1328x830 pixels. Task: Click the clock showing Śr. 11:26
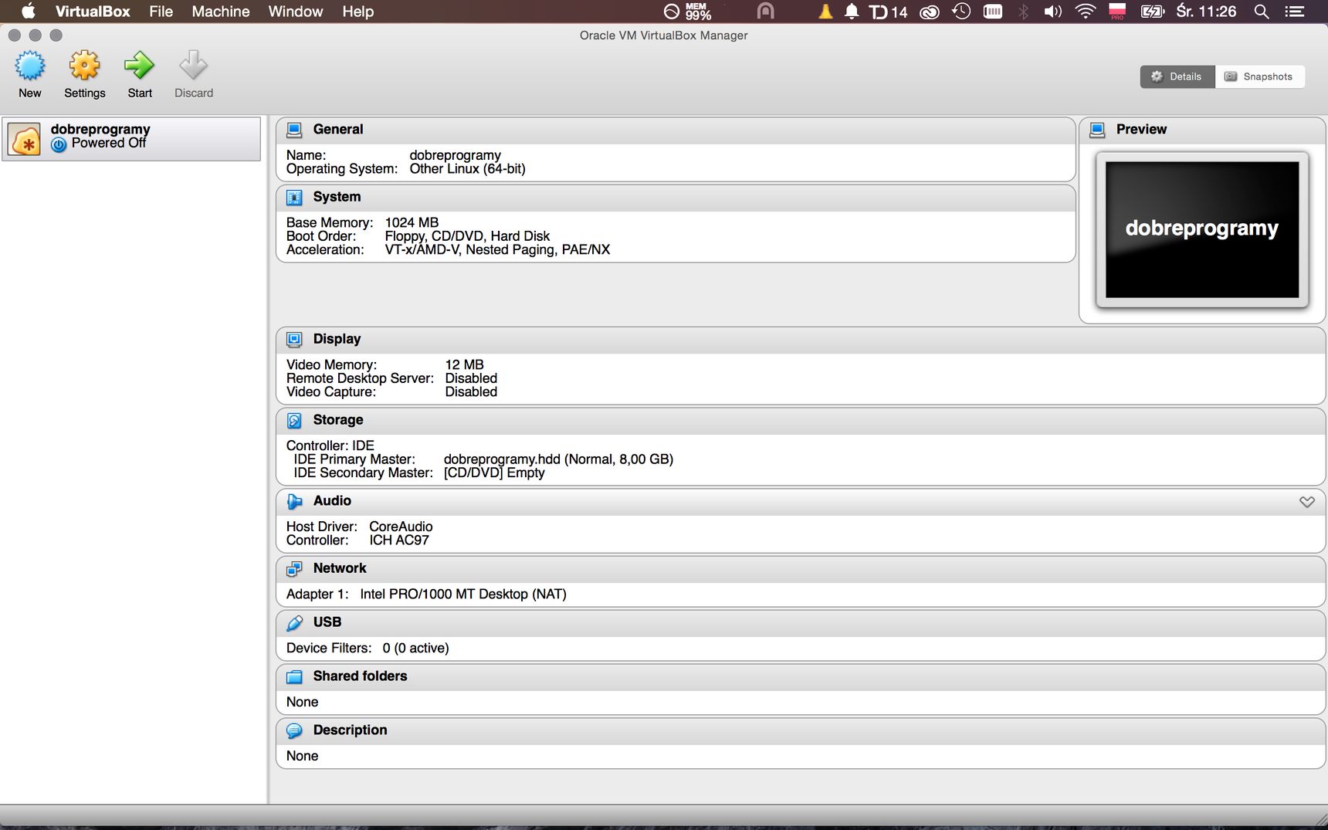coord(1206,12)
